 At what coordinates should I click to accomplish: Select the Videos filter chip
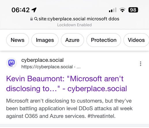coord(136,40)
